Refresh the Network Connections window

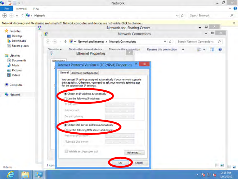pos(170,42)
